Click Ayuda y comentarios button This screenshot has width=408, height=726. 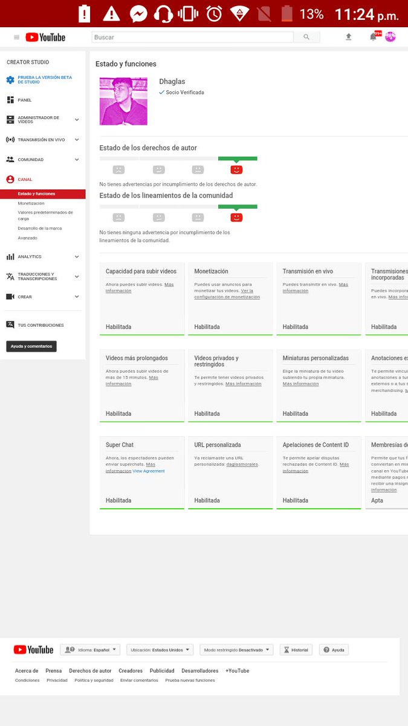point(31,346)
